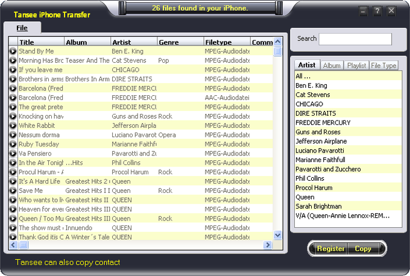Select 'DIRE STRAITS' in artist list

click(348, 113)
